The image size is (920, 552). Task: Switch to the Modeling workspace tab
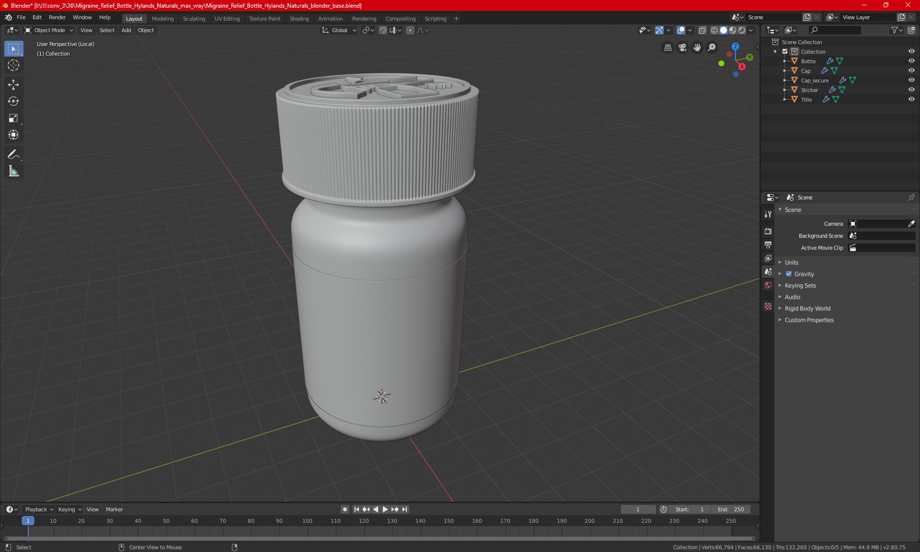pyautogui.click(x=162, y=19)
